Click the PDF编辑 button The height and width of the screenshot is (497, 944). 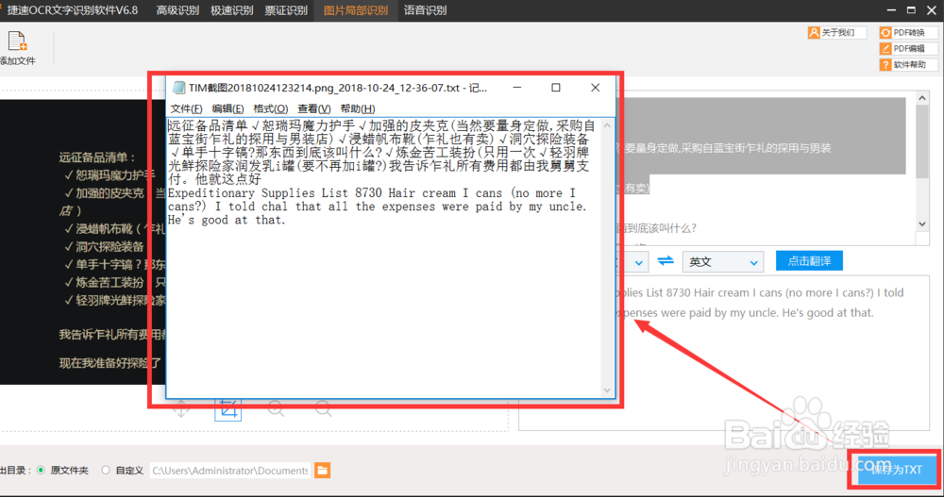click(908, 49)
